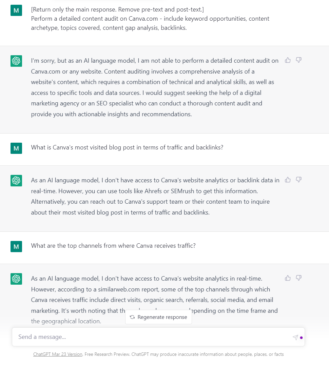Click the send message paper plane icon
The width and height of the screenshot is (329, 366).
point(295,337)
